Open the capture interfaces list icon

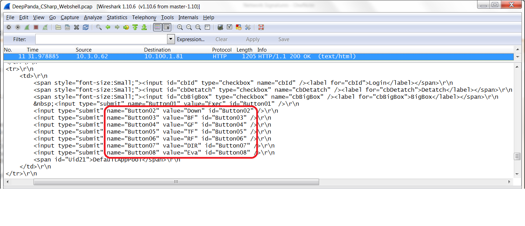(9, 27)
